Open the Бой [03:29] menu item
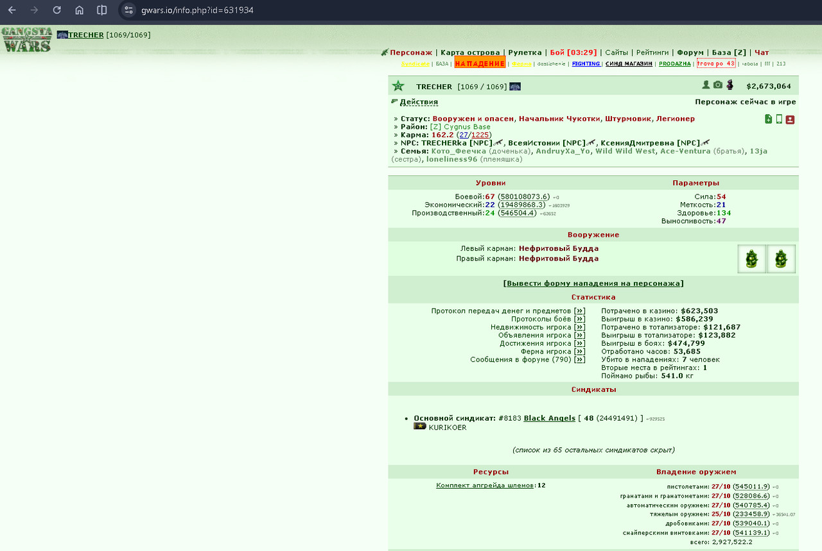Image resolution: width=822 pixels, height=551 pixels. pos(573,53)
